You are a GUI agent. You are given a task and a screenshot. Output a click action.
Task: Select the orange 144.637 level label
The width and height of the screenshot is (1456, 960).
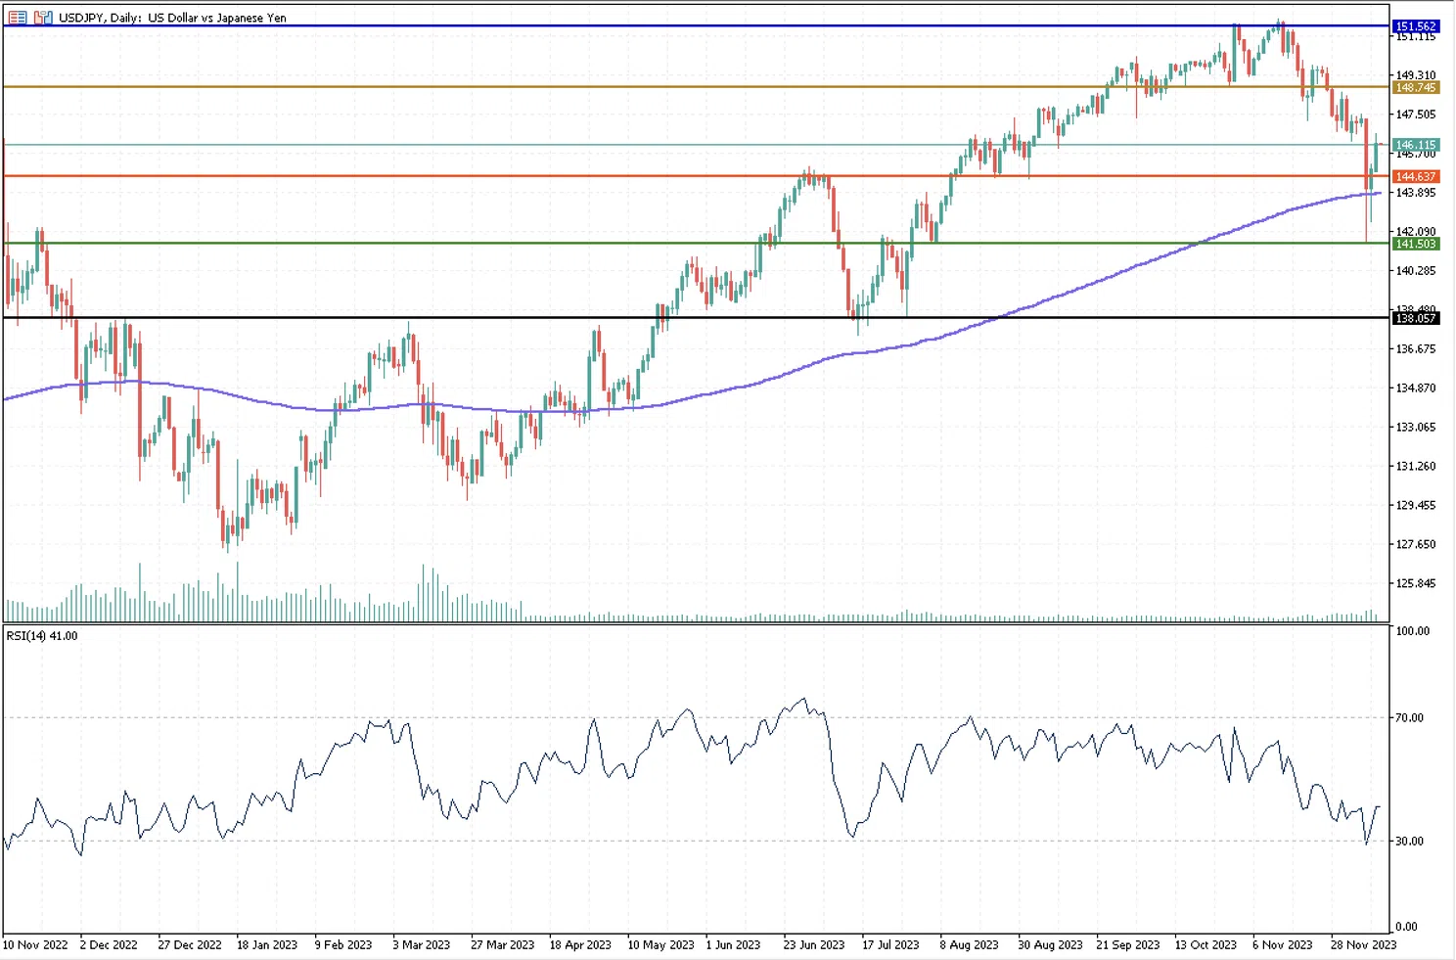pyautogui.click(x=1415, y=177)
